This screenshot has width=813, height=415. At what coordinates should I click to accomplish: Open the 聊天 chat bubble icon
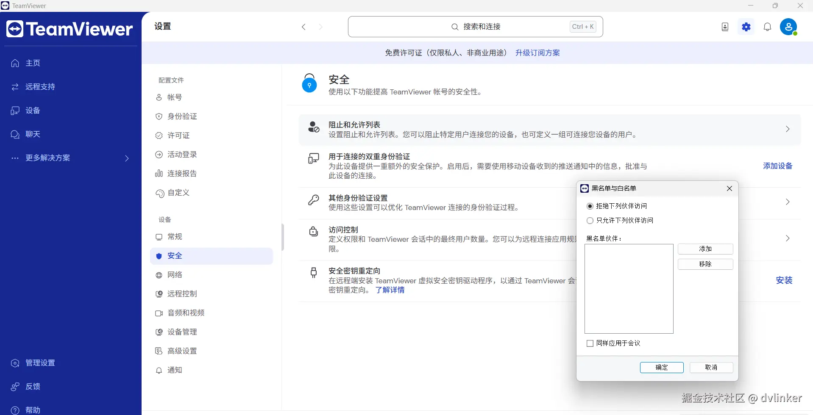point(15,134)
